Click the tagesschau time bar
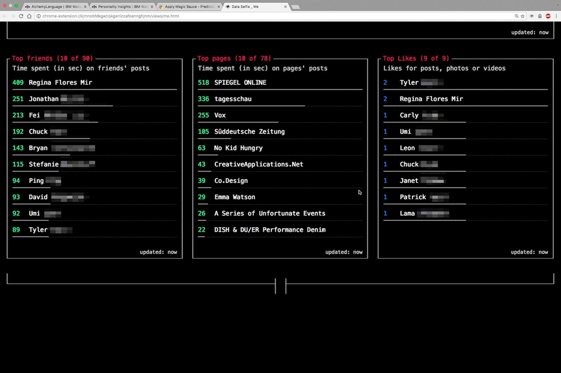This screenshot has height=373, width=561. pyautogui.click(x=251, y=106)
